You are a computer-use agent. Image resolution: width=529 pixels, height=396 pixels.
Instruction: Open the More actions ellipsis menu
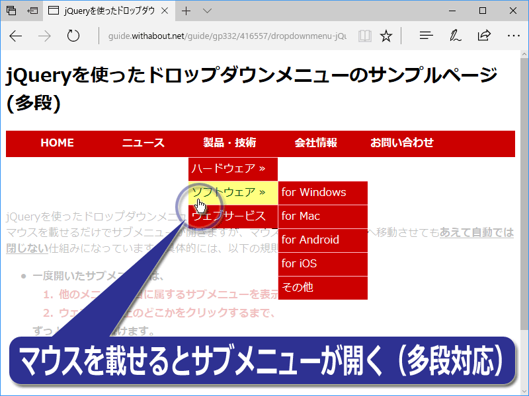tap(513, 36)
